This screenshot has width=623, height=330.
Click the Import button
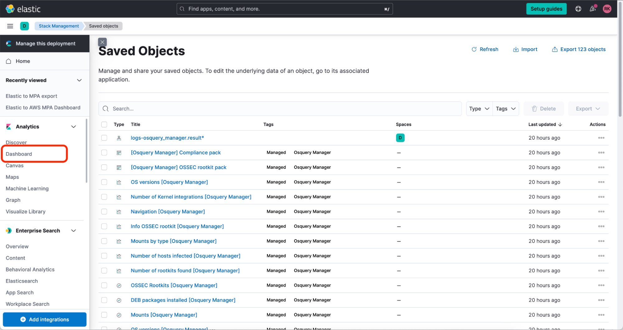click(x=525, y=49)
